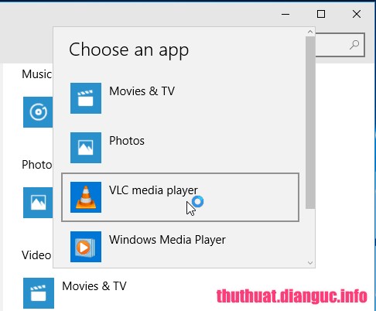Choose the Photos app icon in the list
Viewport: 376px width, 311px height.
[x=86, y=148]
